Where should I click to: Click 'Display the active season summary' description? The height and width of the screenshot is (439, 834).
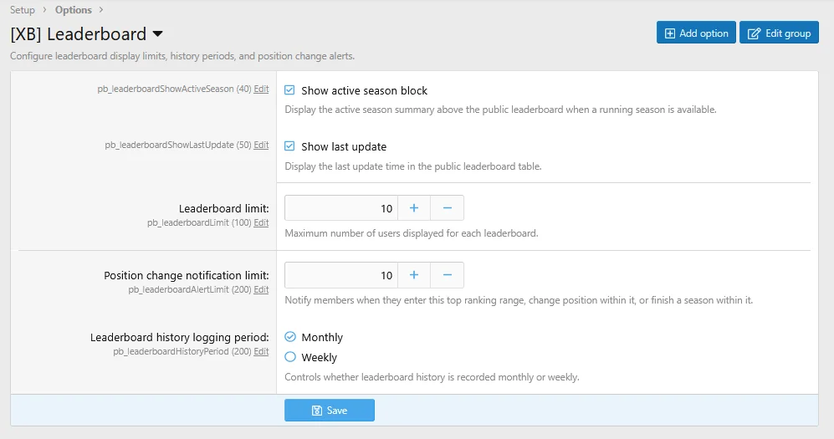[x=500, y=110]
